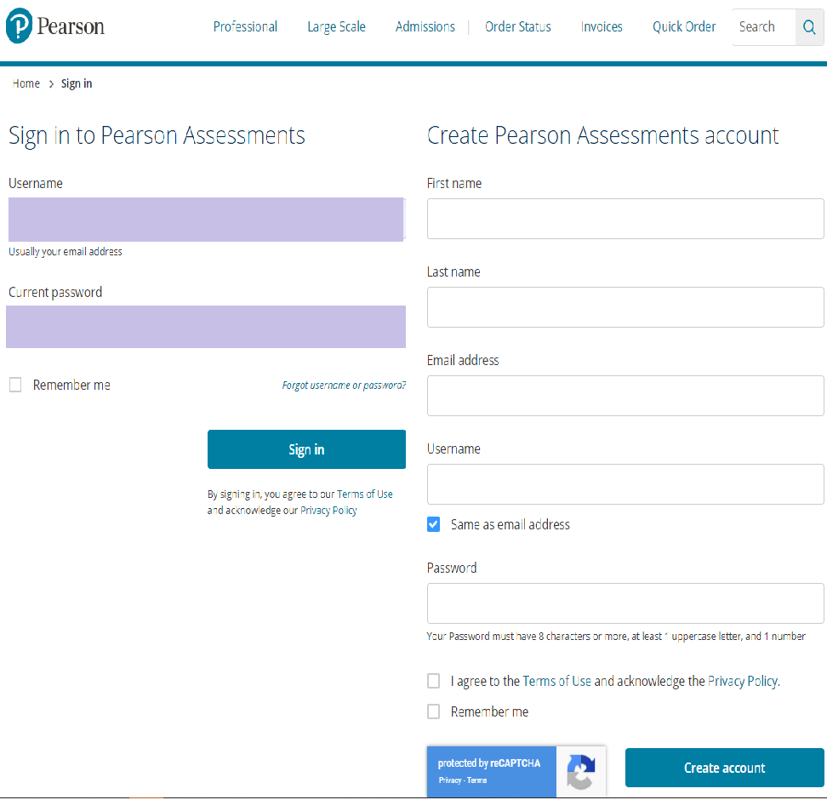
Task: Open Quick Order
Action: (x=684, y=27)
